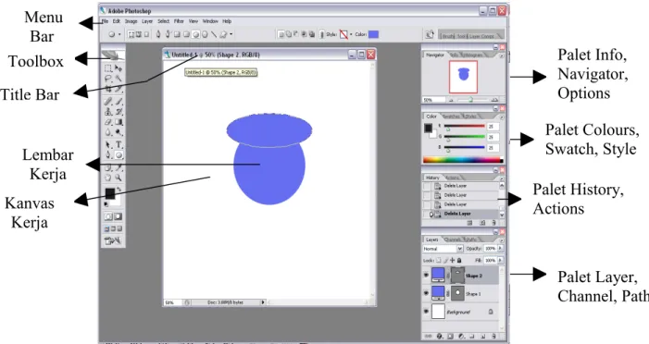Select the Brush tool

[119, 101]
